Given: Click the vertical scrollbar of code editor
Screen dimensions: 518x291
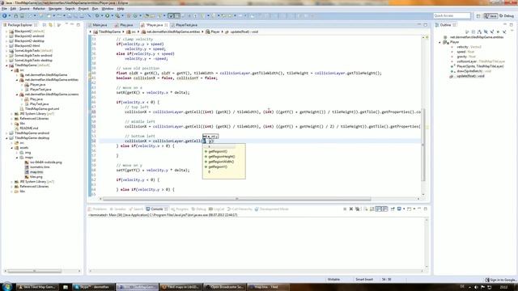Looking at the screenshot, I should (x=423, y=145).
